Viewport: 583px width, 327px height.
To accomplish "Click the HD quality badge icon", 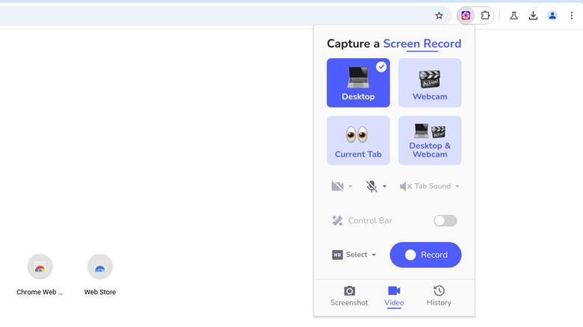I will click(x=337, y=255).
